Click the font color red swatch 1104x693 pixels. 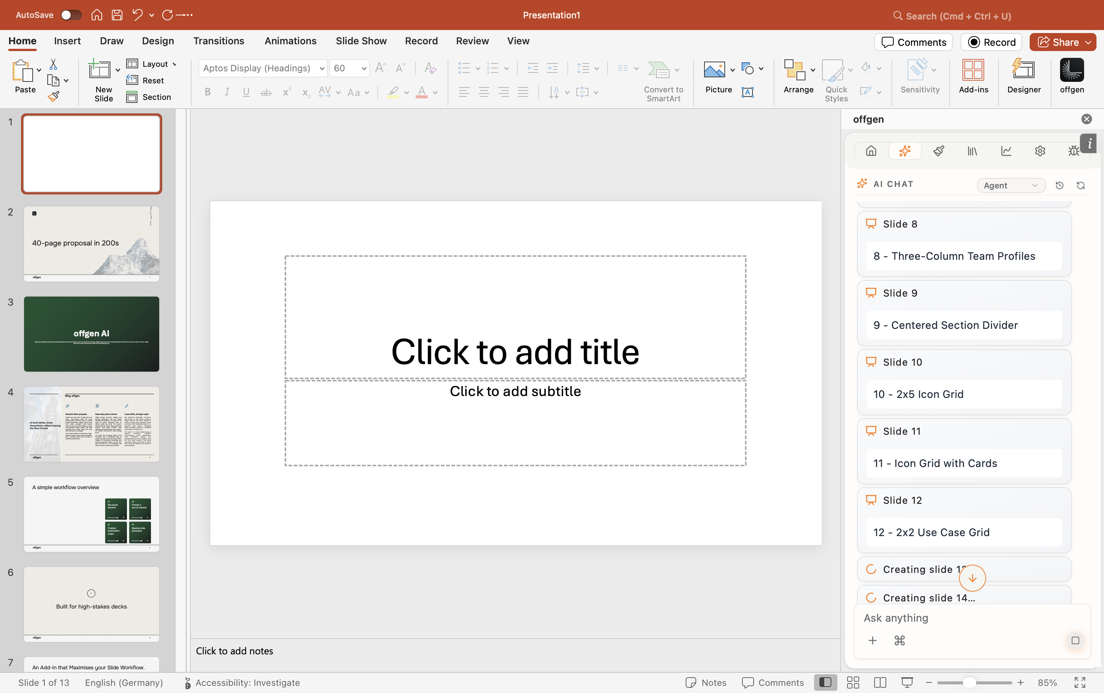(x=422, y=92)
